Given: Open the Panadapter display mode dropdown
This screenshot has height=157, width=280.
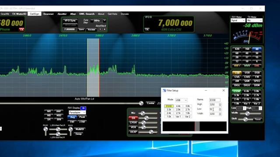Looking at the screenshot, I should click(77, 113).
